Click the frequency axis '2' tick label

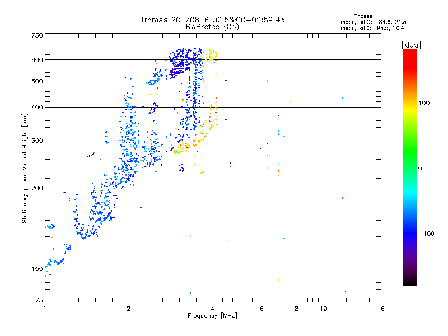click(129, 309)
